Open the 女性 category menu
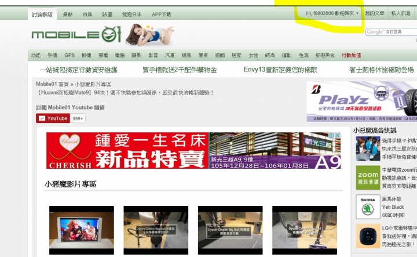The image size is (417, 257). click(x=253, y=55)
